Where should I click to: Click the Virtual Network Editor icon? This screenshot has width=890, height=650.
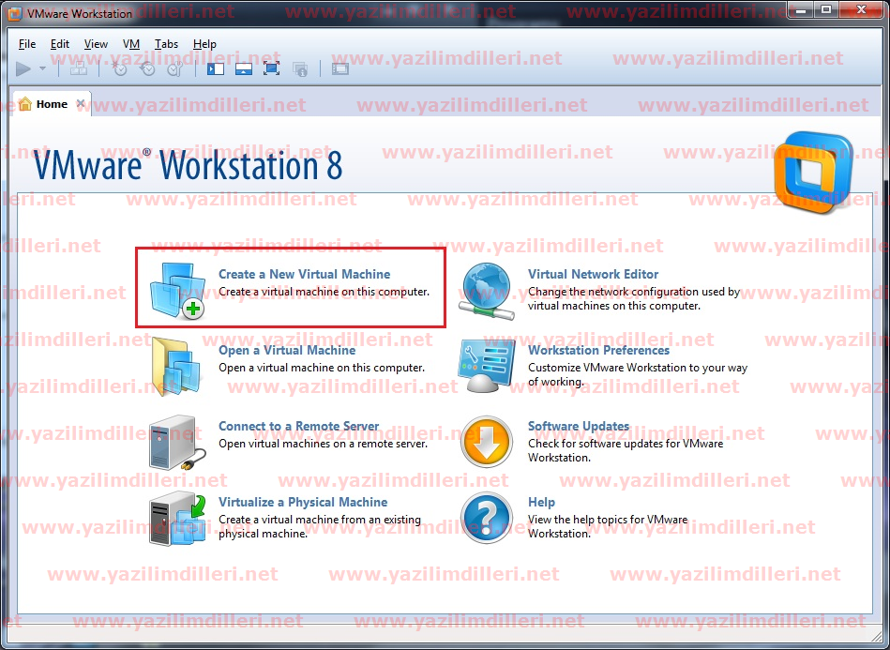pos(486,291)
